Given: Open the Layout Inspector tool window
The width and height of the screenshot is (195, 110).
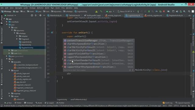Looking at the screenshot, I should point(183,103).
